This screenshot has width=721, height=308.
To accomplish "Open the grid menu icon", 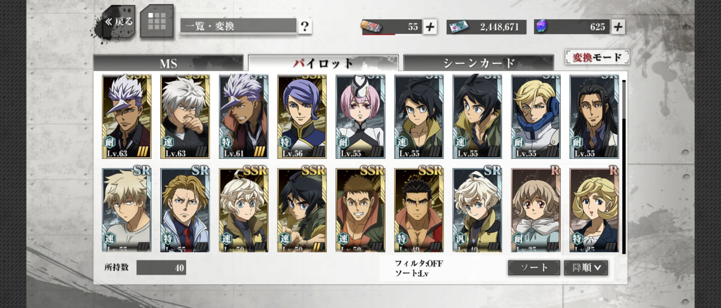I will [x=157, y=21].
